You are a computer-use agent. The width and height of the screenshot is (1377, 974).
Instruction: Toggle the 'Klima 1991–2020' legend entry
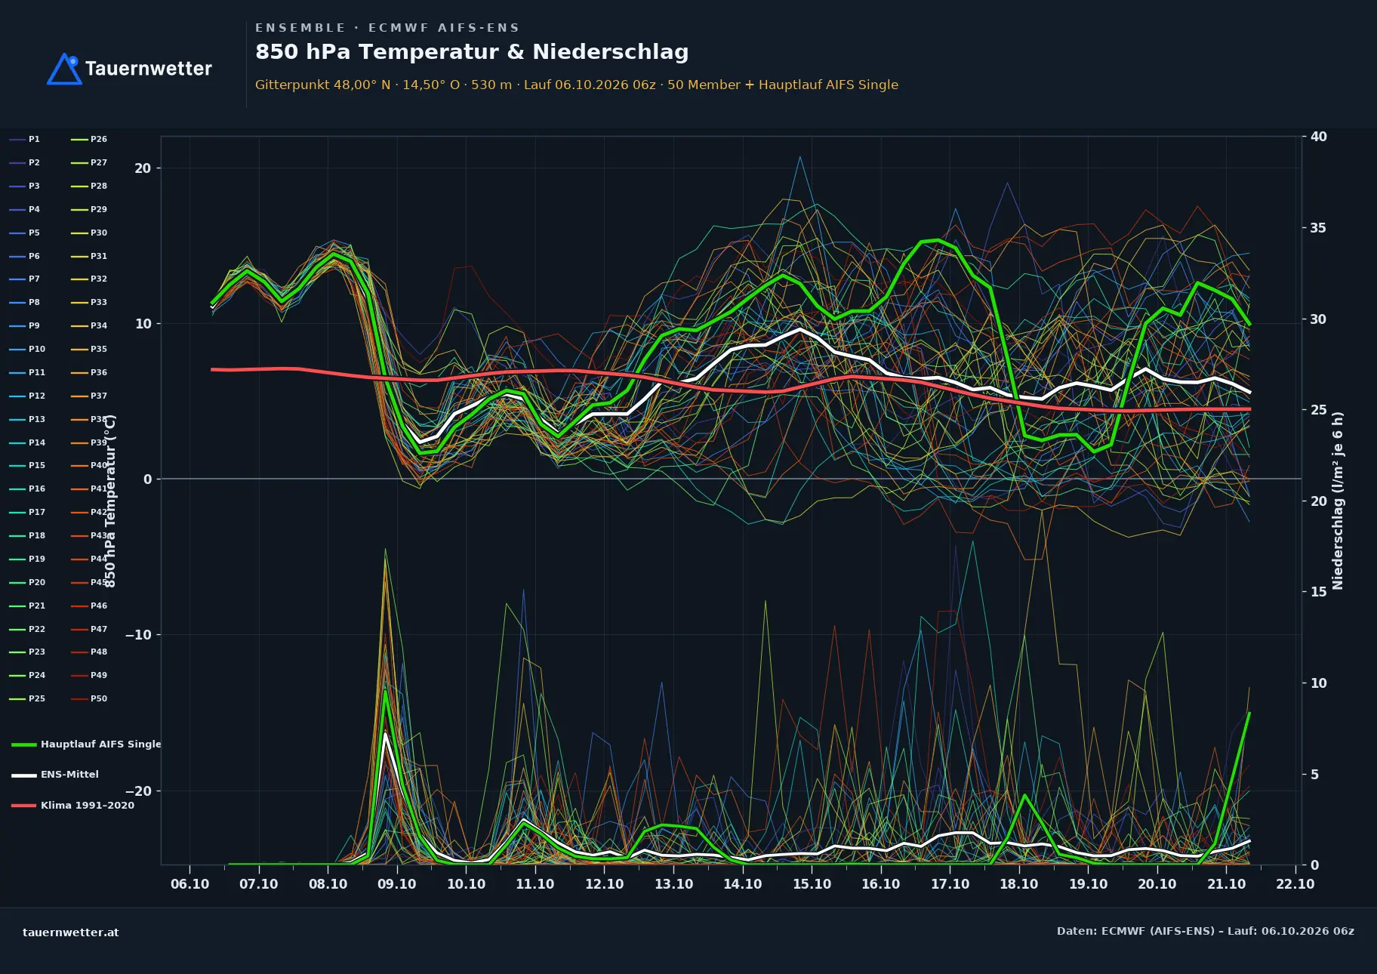pyautogui.click(x=72, y=806)
